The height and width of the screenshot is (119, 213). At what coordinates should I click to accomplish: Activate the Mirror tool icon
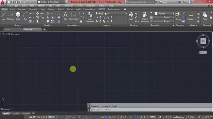point(48,18)
